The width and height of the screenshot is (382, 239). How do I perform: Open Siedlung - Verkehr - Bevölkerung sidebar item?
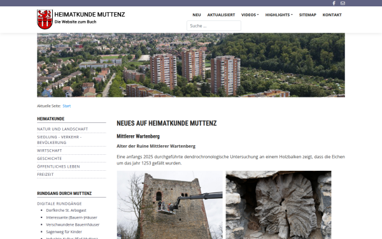click(59, 140)
